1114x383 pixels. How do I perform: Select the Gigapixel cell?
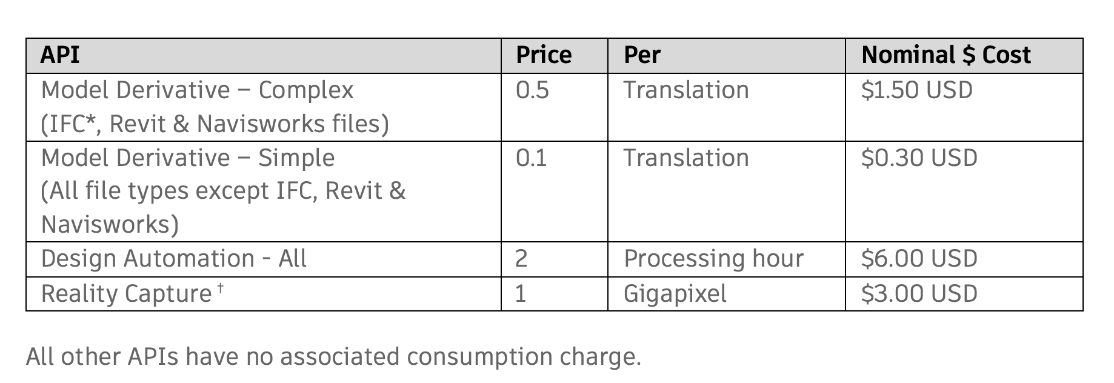point(675,294)
